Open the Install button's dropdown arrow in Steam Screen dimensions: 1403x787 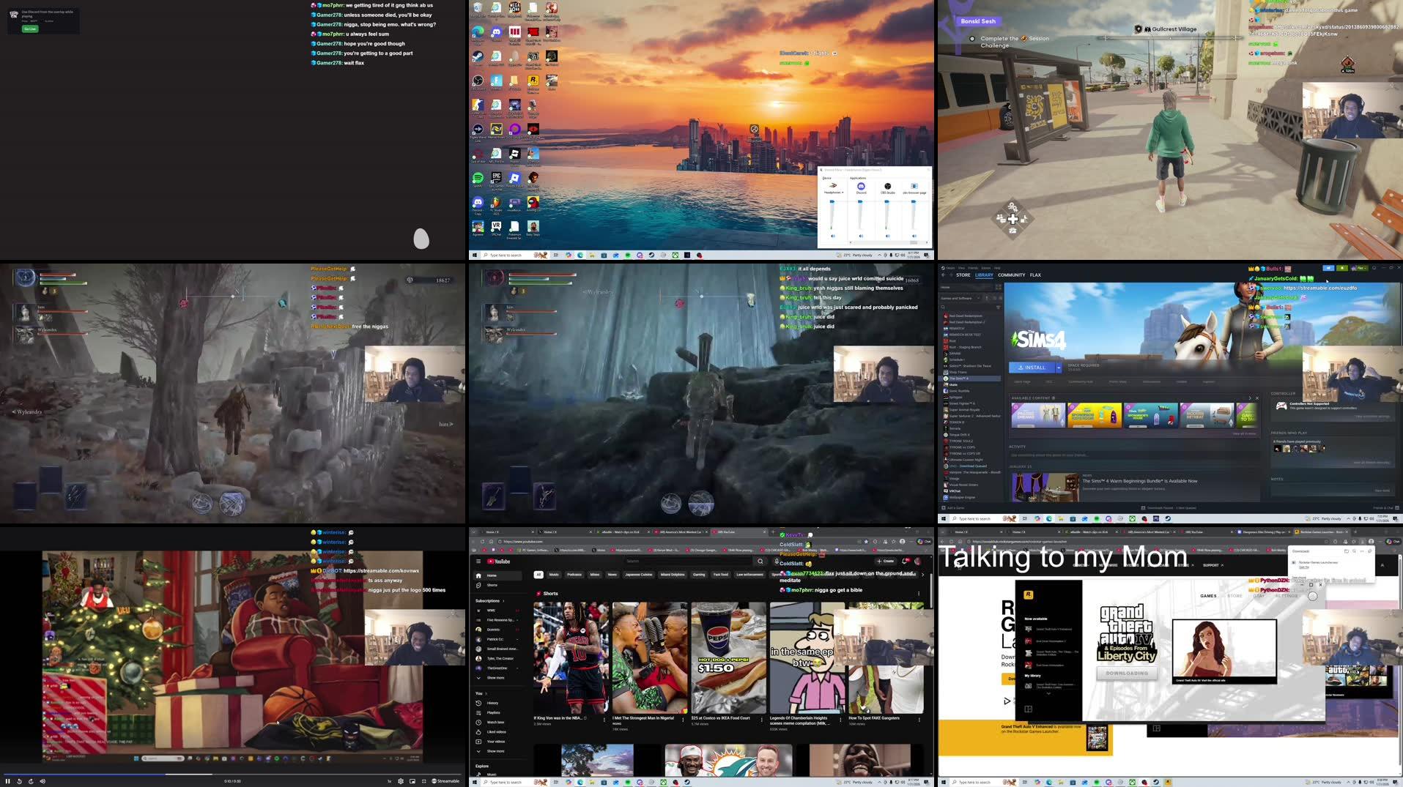pyautogui.click(x=1059, y=368)
